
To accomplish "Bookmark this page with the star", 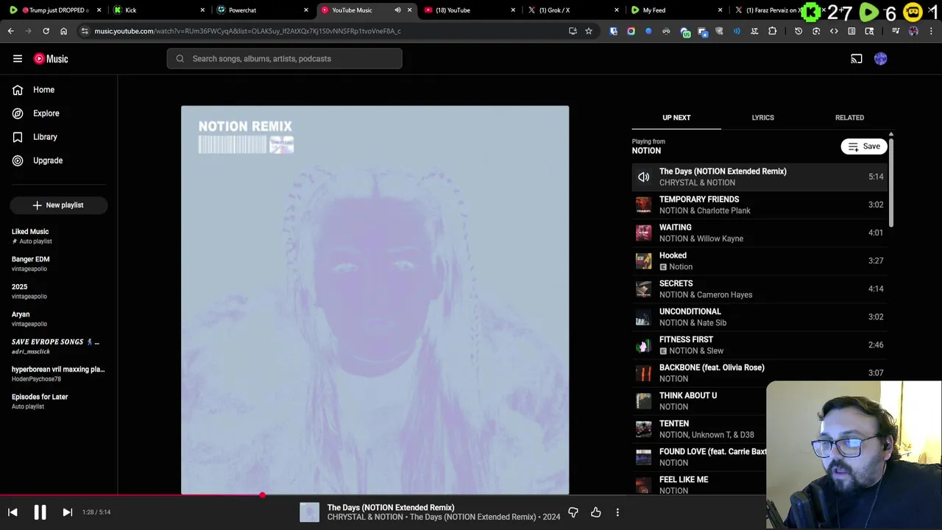I will point(589,31).
